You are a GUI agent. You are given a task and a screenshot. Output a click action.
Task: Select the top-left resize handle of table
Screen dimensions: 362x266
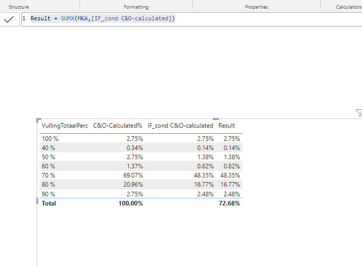(38, 120)
